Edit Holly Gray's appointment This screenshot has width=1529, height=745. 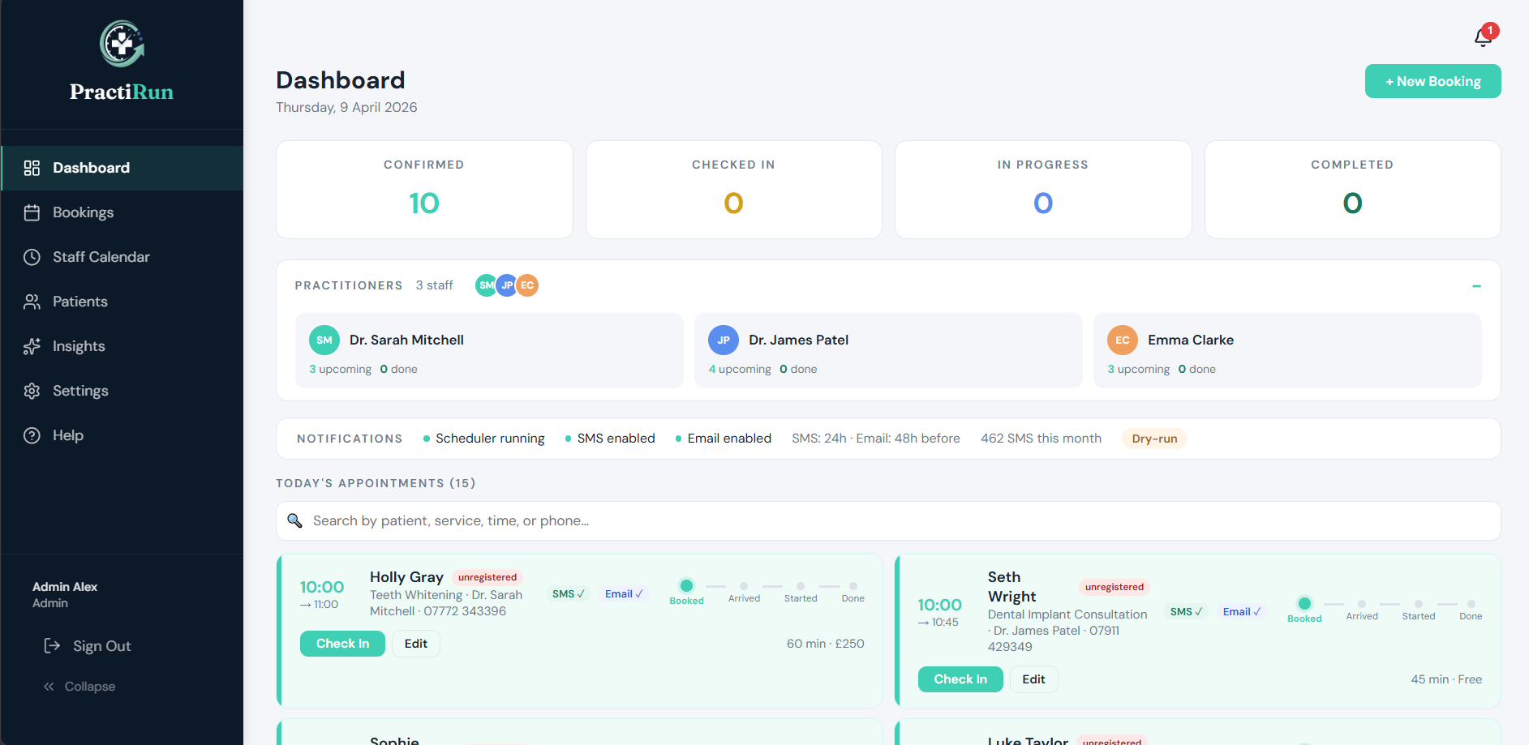pyautogui.click(x=416, y=644)
